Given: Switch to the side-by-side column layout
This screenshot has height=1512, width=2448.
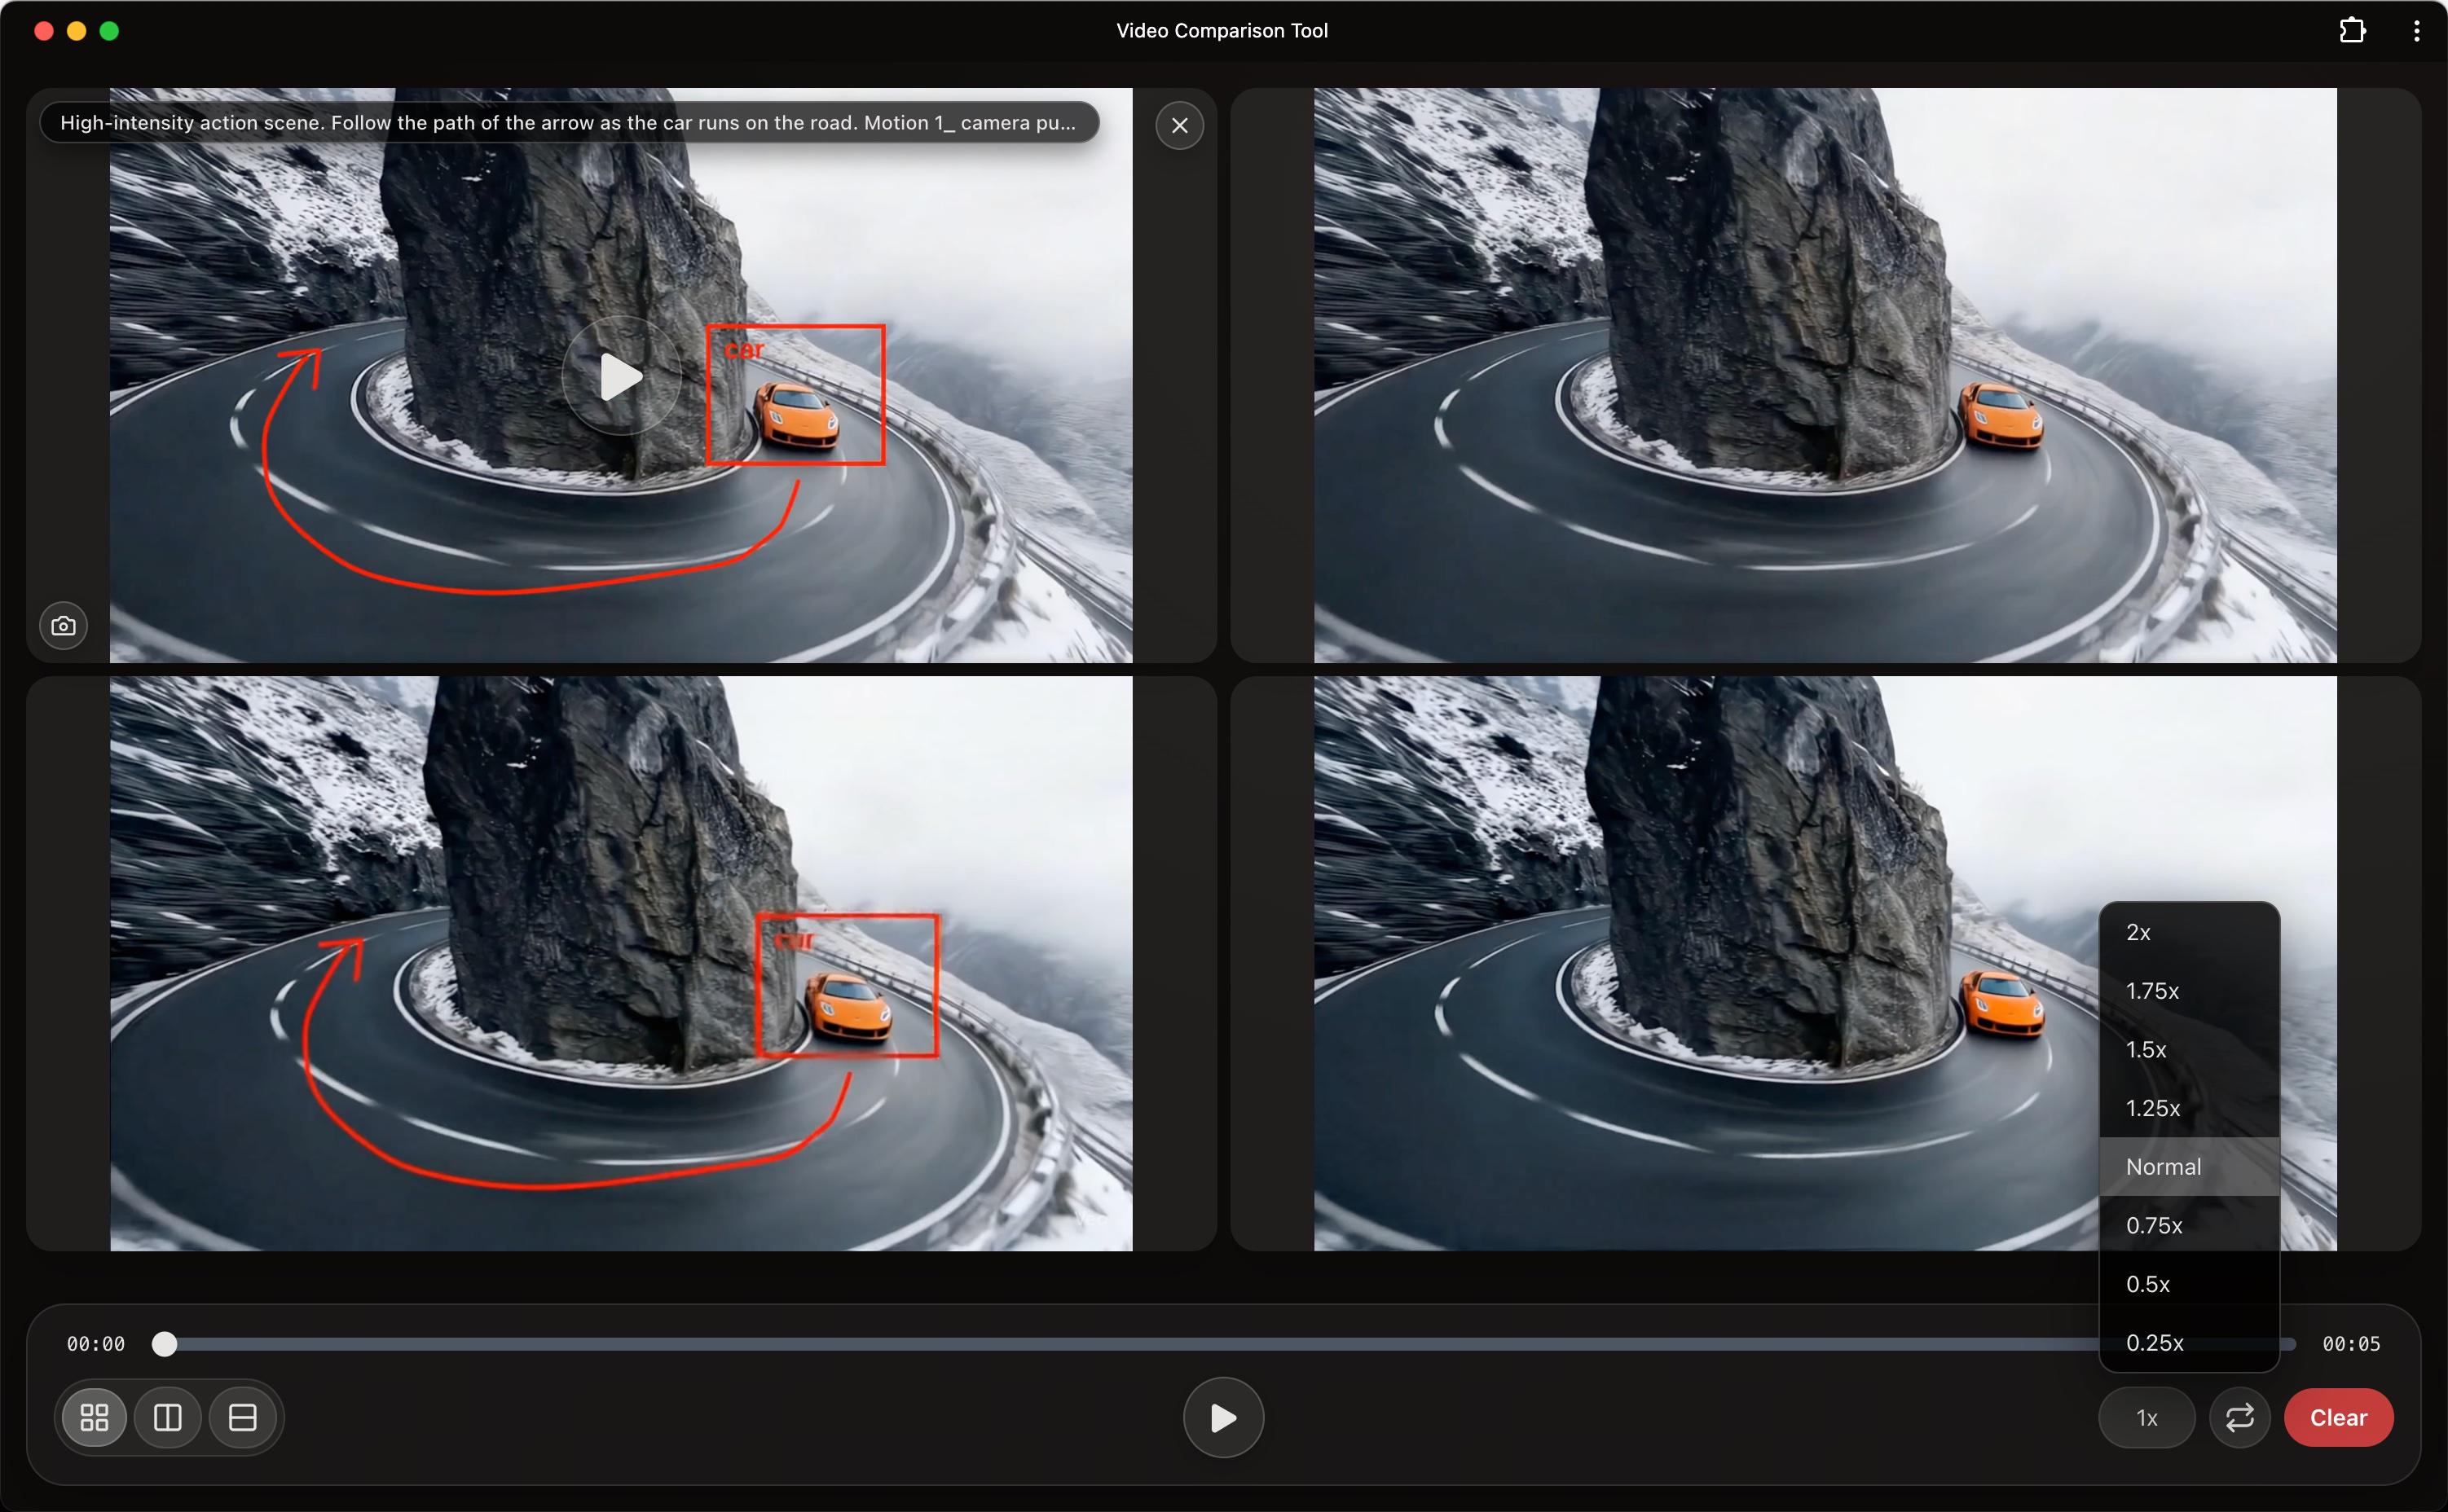Looking at the screenshot, I should (168, 1417).
